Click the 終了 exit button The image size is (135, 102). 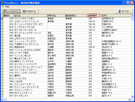click(124, 11)
